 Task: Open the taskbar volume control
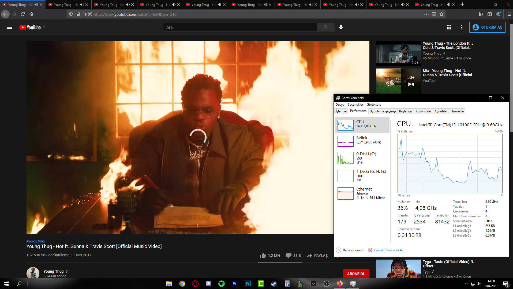click(479, 284)
